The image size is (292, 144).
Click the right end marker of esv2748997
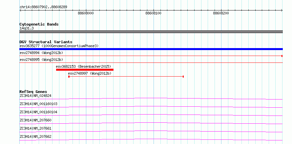click(x=183, y=77)
